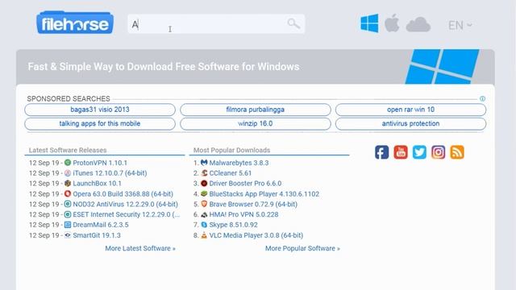Viewport: 516px width, 290px height.
Task: Click More Popular Software link
Action: pos(303,248)
